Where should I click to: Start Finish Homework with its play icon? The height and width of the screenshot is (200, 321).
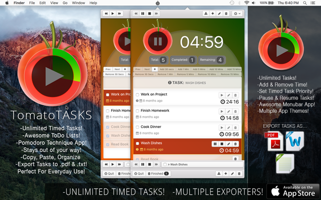pos(222,111)
